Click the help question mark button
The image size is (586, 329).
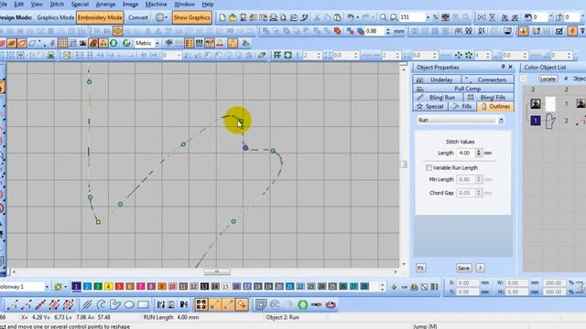[481, 268]
